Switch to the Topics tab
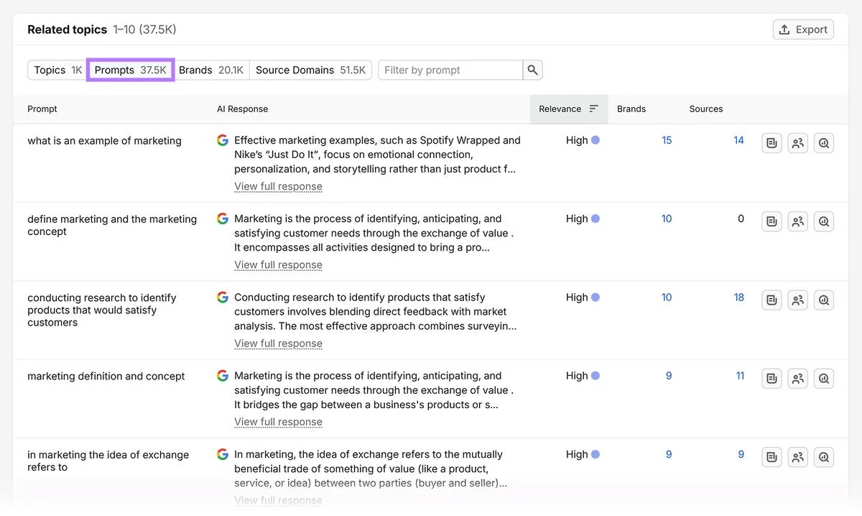 (x=58, y=70)
